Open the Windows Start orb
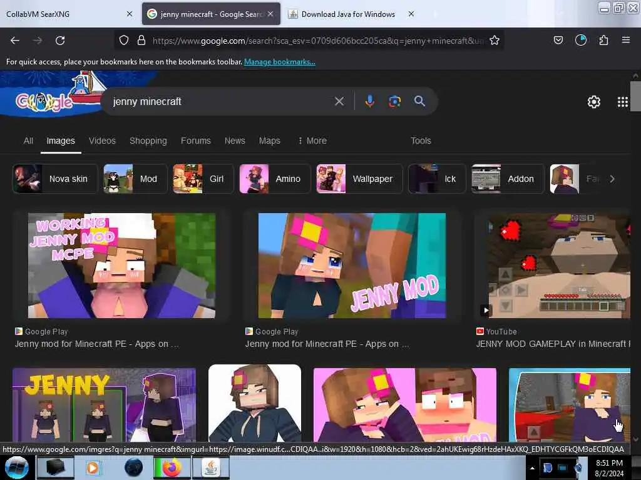Screen dimensions: 641x480 [16, 467]
